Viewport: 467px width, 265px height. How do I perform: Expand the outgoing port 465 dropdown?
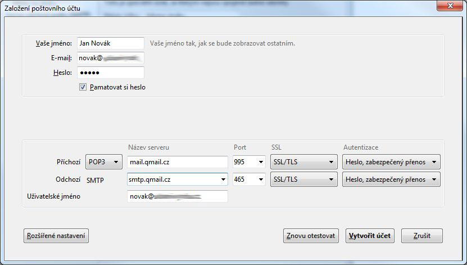[x=260, y=179]
